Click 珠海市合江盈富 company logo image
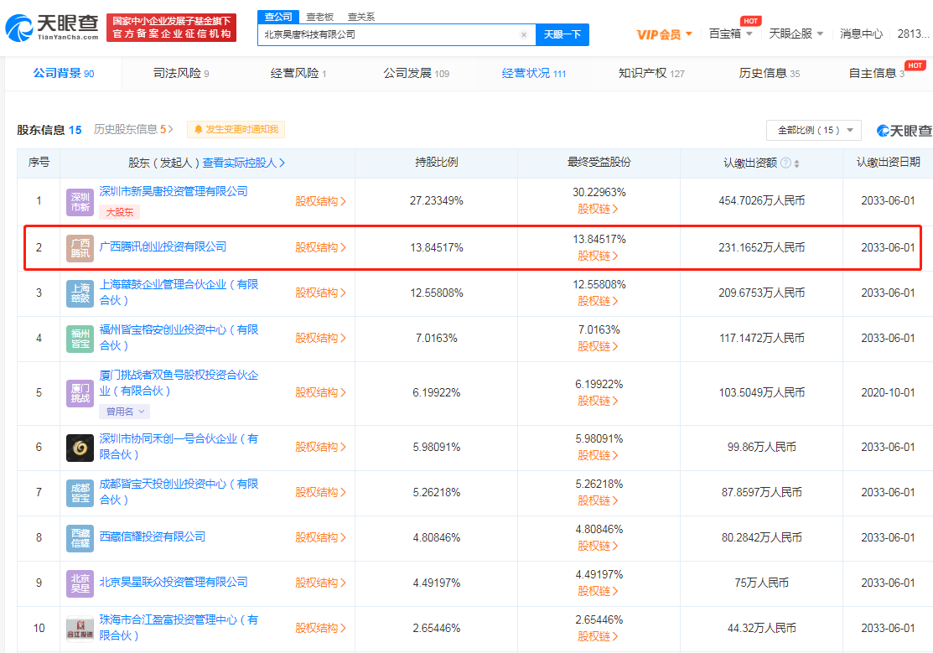This screenshot has height=653, width=933. pyautogui.click(x=80, y=629)
